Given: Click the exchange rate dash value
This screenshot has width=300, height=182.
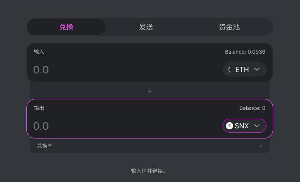Looking at the screenshot, I should [261, 146].
